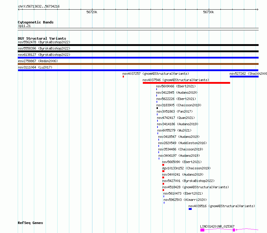Click the small red nsv4037257 marker
Screen dimensions: 267x233
(123, 77)
